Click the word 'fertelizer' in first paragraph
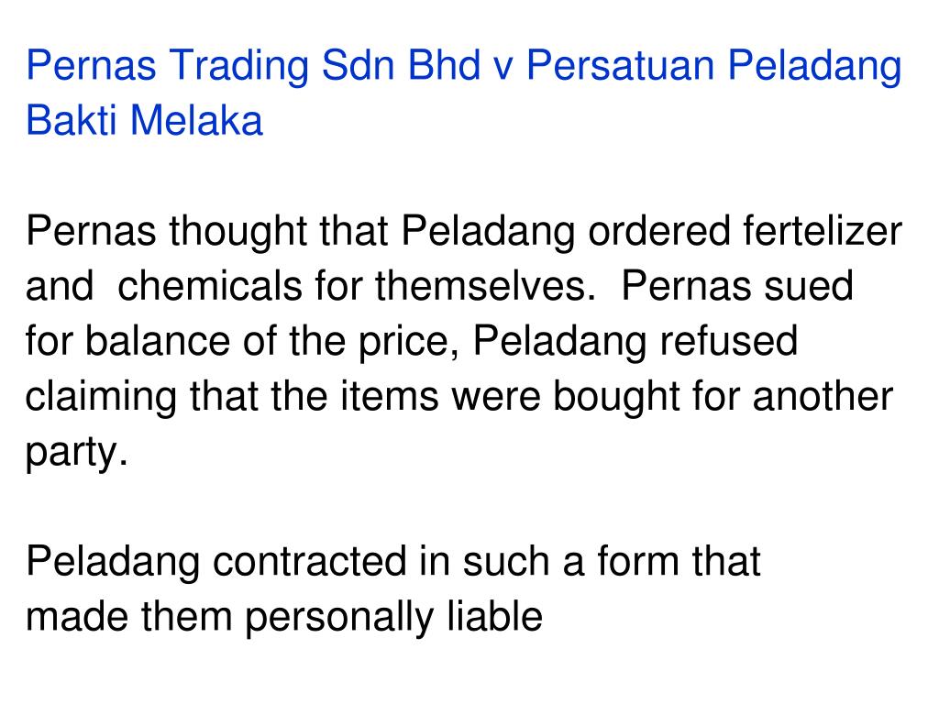Image resolution: width=939 pixels, height=704 pixels. tap(823, 231)
